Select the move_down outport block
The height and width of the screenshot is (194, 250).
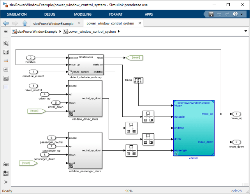click(x=236, y=142)
